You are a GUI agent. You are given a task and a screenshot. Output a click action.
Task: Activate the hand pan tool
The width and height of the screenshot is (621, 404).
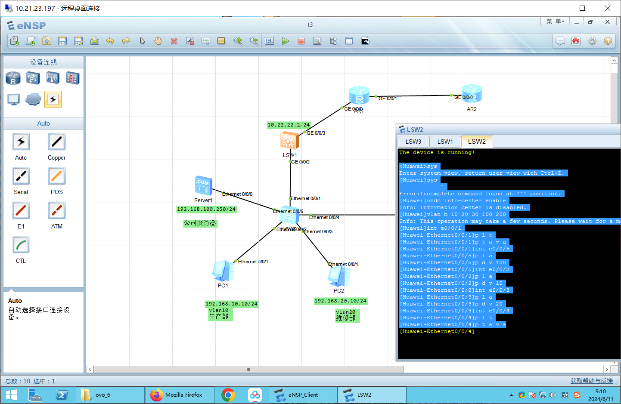pos(158,41)
